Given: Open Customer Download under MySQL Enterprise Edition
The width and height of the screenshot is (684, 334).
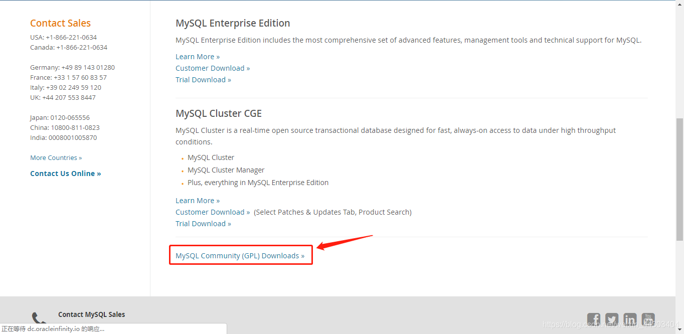Looking at the screenshot, I should (213, 68).
